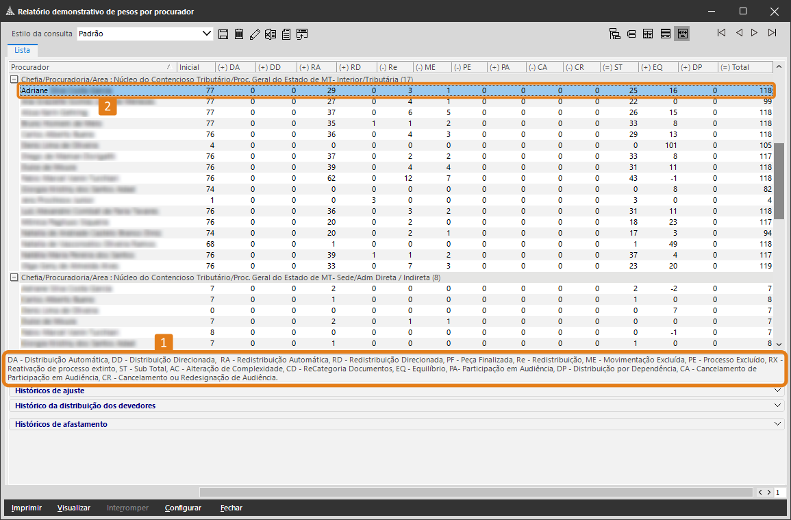Click the export to Excel icon
Viewport: 791px width, 520px height.
[271, 34]
